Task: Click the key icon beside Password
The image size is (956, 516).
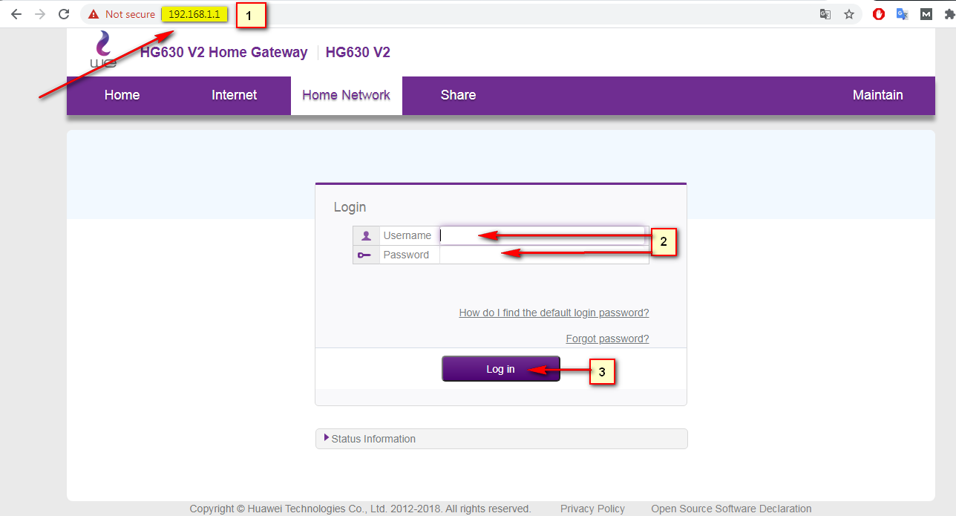Action: [366, 255]
